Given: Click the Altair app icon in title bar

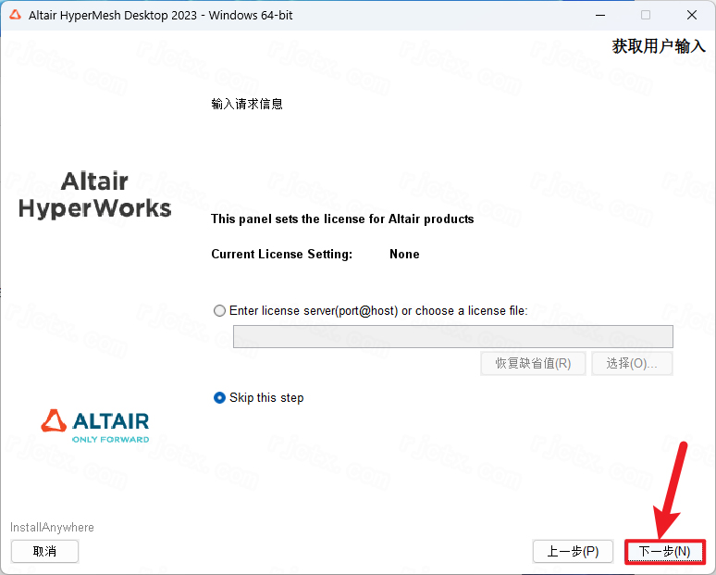Looking at the screenshot, I should pyautogui.click(x=15, y=15).
